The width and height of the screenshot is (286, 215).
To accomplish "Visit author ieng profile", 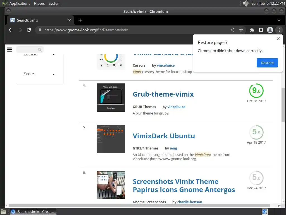I will tap(173, 148).
